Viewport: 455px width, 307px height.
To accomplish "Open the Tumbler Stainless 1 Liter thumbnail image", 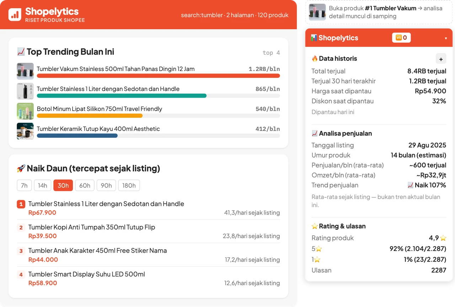I will [x=25, y=91].
